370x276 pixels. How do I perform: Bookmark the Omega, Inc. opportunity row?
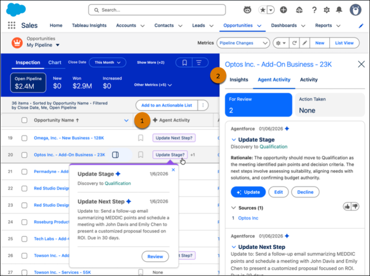(x=141, y=138)
